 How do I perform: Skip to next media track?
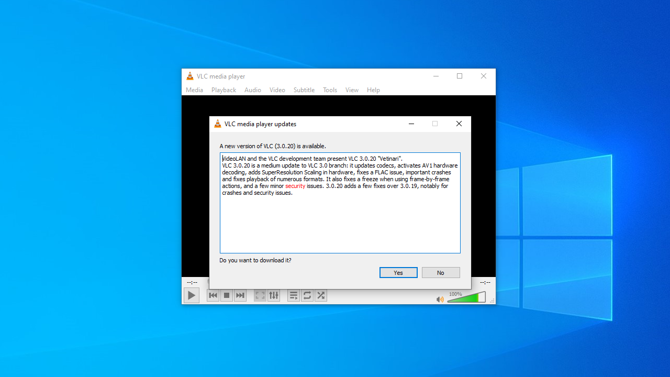tap(240, 295)
